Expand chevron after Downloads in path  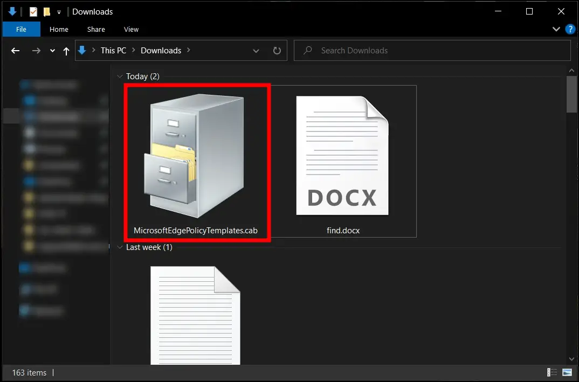188,50
